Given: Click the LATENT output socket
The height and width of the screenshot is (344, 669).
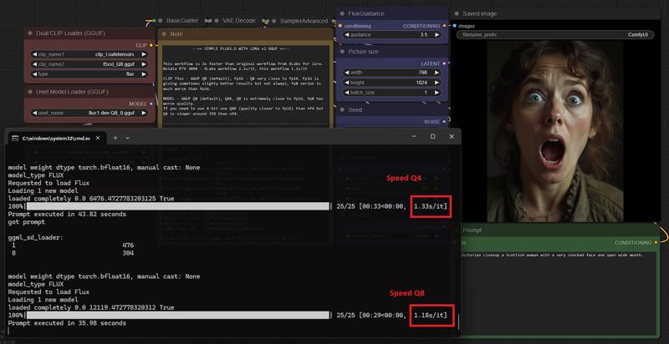Looking at the screenshot, I should (444, 63).
